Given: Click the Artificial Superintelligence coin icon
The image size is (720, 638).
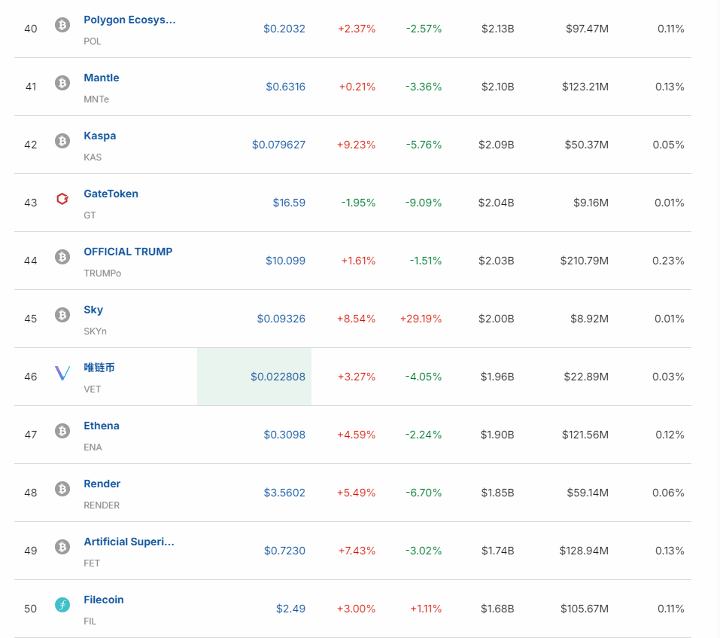Looking at the screenshot, I should [x=62, y=547].
